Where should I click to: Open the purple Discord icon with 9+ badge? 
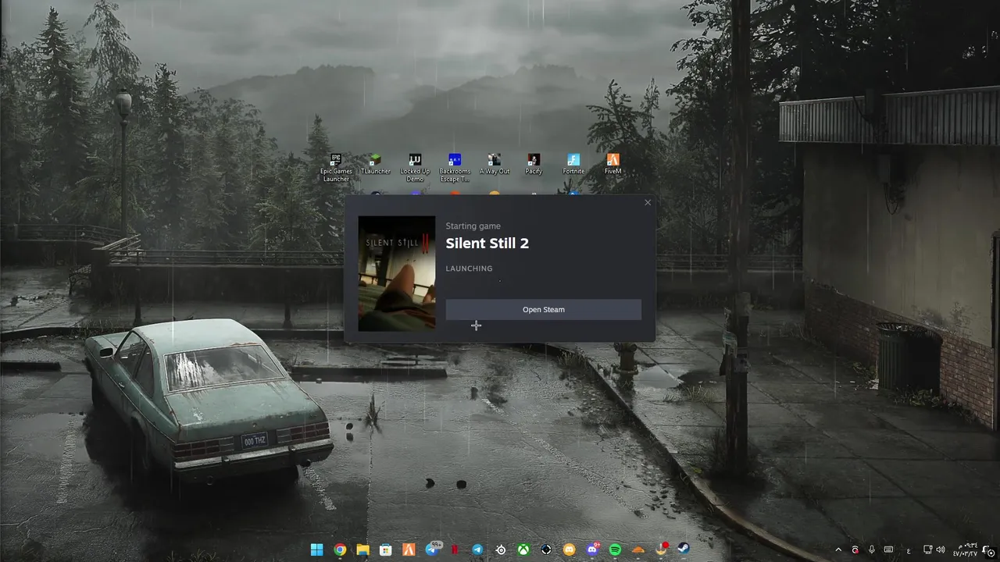pyautogui.click(x=593, y=549)
